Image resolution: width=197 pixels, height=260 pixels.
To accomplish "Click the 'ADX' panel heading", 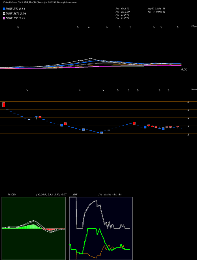I will pyautogui.click(x=75, y=195).
